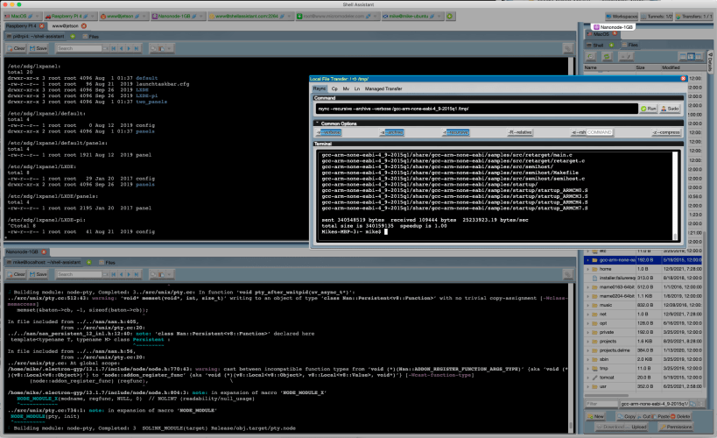The width and height of the screenshot is (717, 438).
Task: Click the rsh COMMAND input field
Action: click(600, 132)
